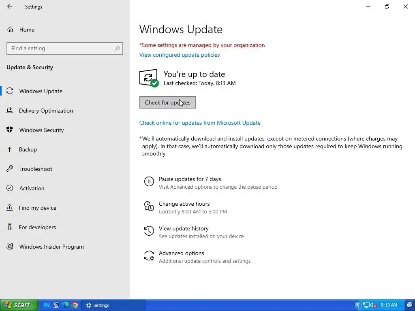Image resolution: width=415 pixels, height=311 pixels.
Task: Click 'Last checked: Today, 8:13 AM' text
Action: pos(199,83)
